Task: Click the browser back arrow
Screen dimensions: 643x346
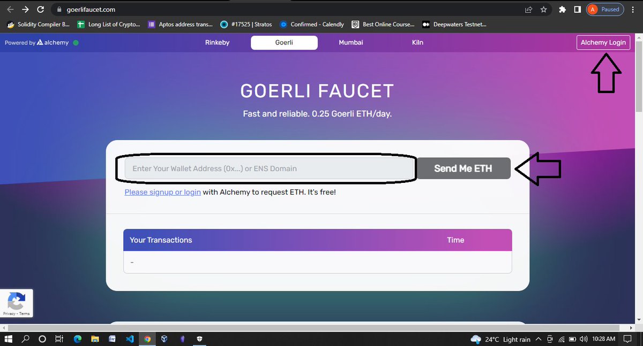Action: click(10, 10)
